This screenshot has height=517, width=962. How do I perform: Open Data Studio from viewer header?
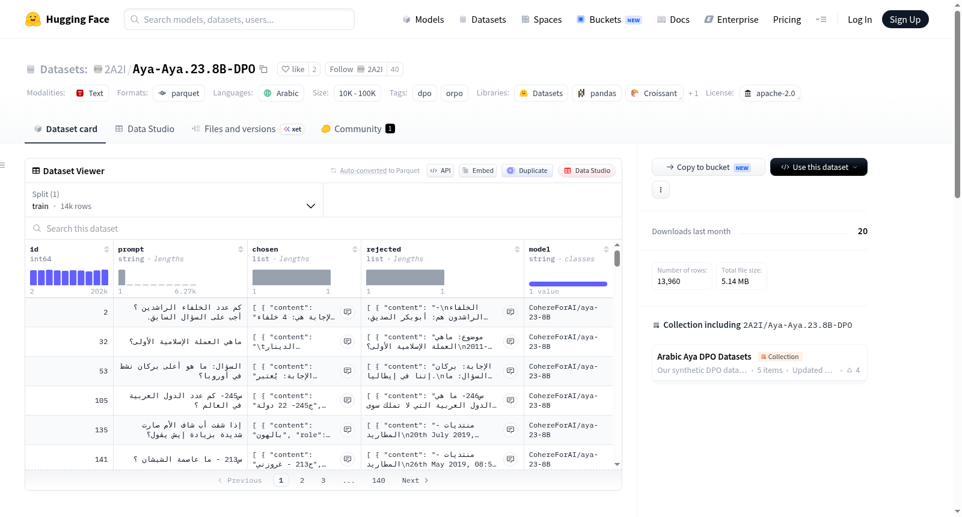coord(587,171)
